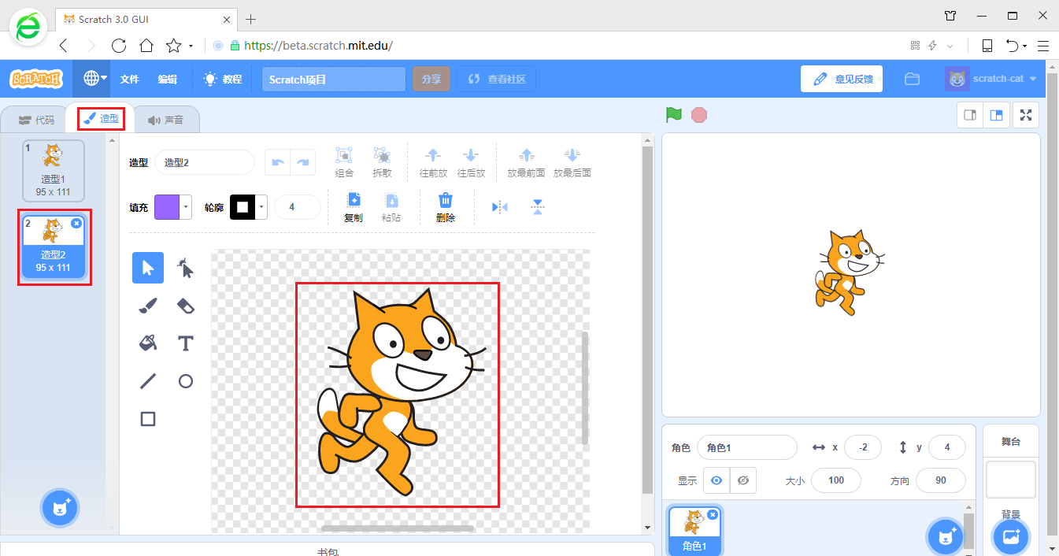
Task: Click the Delete (删除) trash icon
Action: tap(446, 200)
